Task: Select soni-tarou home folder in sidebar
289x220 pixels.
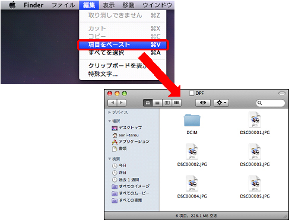Action: point(125,135)
